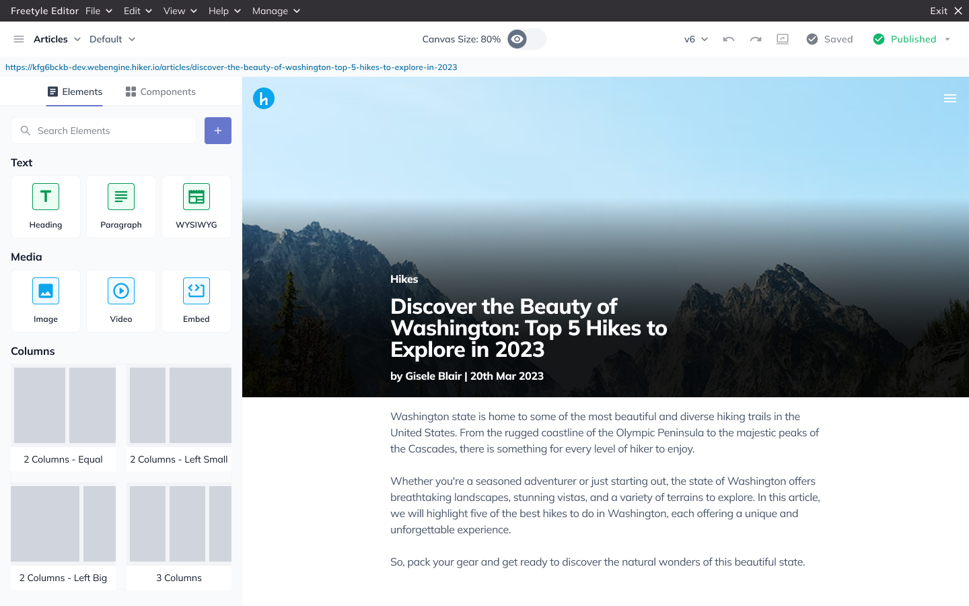Open the Manage menu
Image resolution: width=969 pixels, height=606 pixels.
point(276,11)
